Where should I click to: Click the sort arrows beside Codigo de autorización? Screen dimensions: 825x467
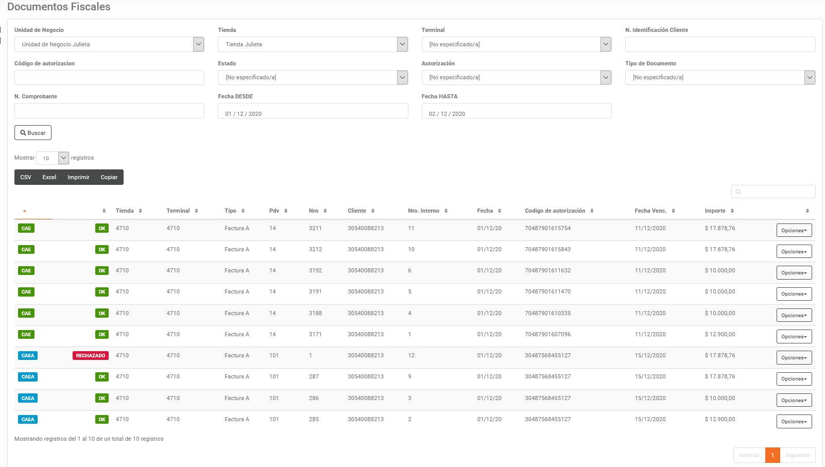[x=592, y=211]
